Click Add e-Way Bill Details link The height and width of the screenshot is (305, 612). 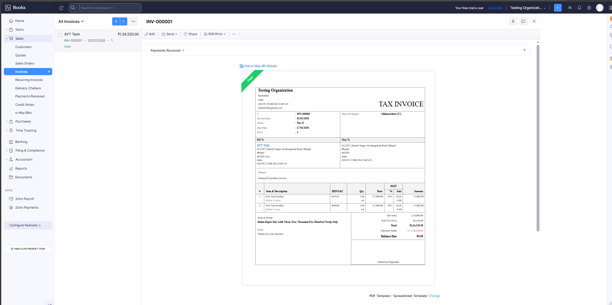pos(260,66)
